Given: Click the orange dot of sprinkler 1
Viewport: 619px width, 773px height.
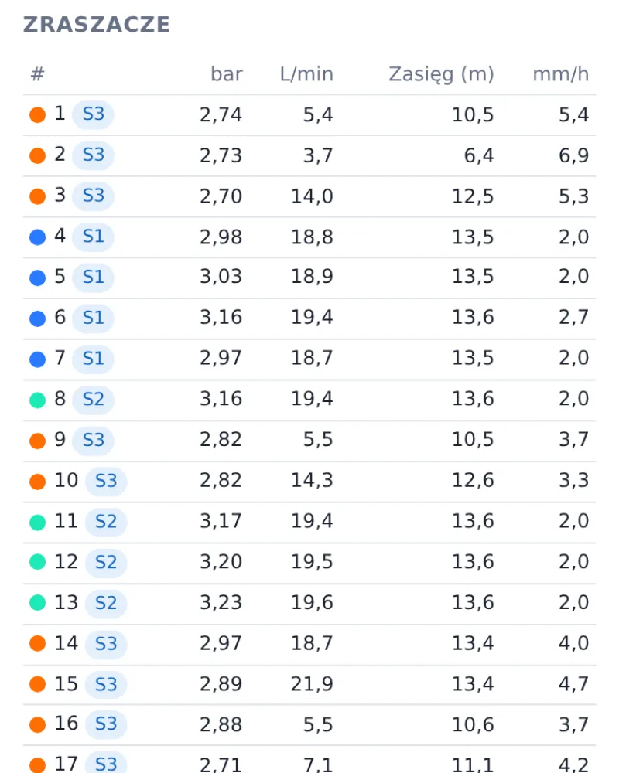Looking at the screenshot, I should (x=37, y=115).
